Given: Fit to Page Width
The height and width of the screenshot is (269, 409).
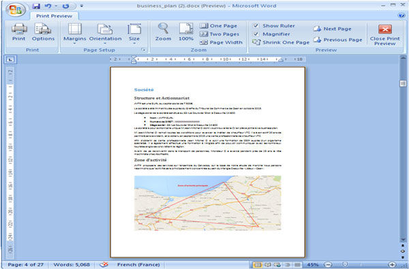Looking at the screenshot, I should 221,42.
